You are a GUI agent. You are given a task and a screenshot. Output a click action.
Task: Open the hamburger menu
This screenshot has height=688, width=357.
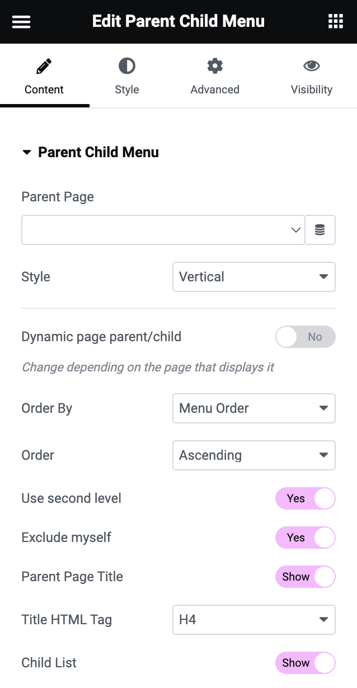tap(21, 21)
